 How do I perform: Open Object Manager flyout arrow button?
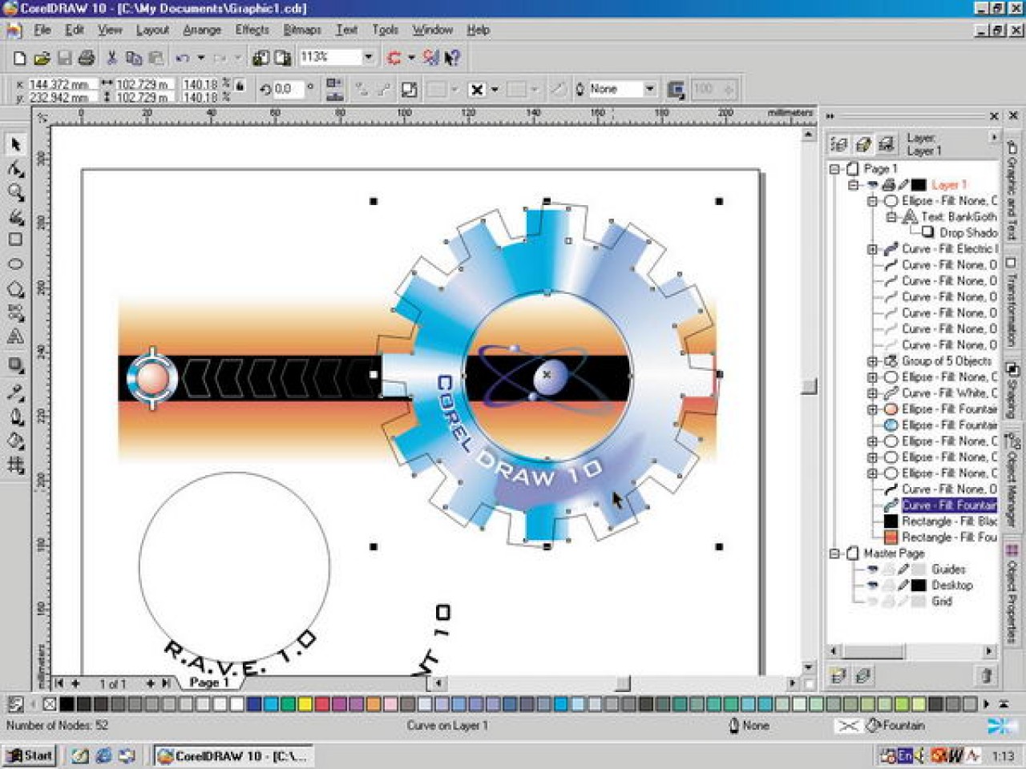(x=994, y=138)
